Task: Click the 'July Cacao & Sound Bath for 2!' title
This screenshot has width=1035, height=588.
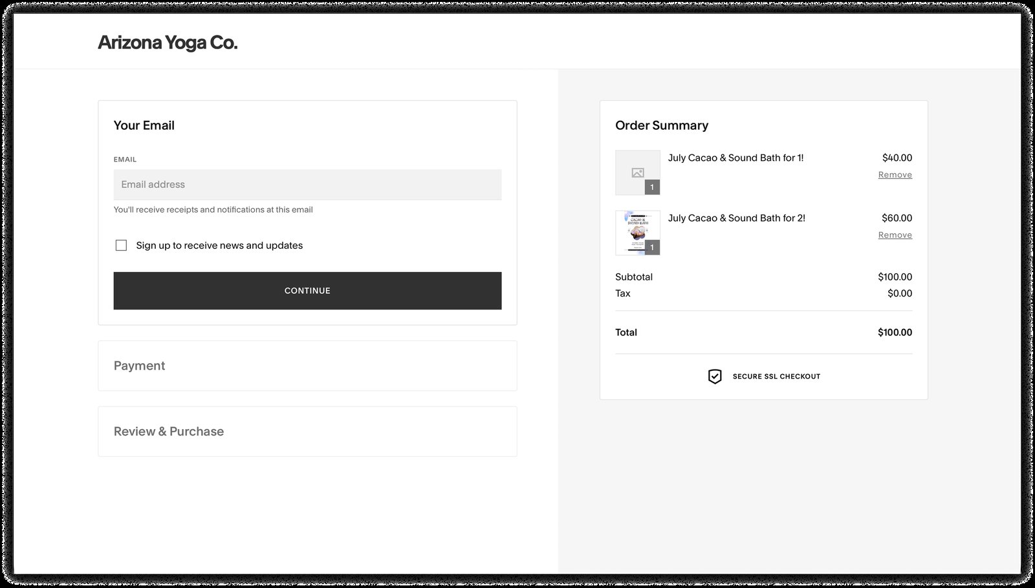Action: 737,218
